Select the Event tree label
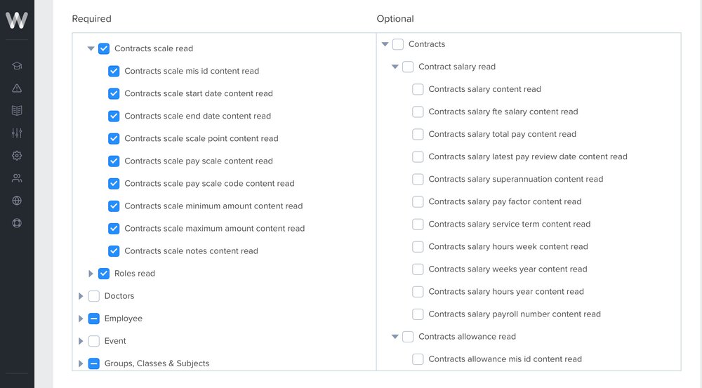 tap(115, 341)
